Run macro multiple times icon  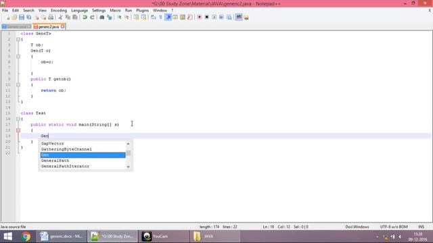point(221,18)
